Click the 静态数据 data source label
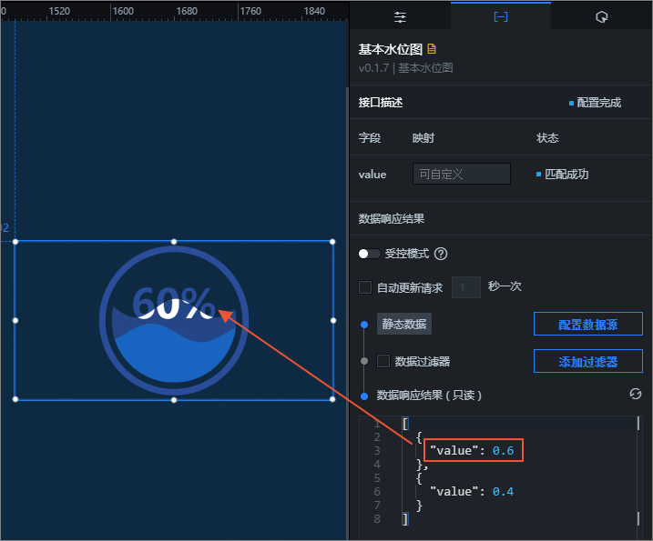Viewport: 653px width, 541px height. click(x=404, y=324)
